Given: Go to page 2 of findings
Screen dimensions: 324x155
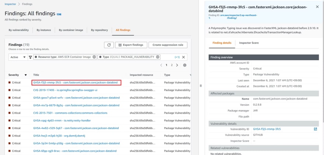Looking at the screenshot, I should (x=172, y=65).
